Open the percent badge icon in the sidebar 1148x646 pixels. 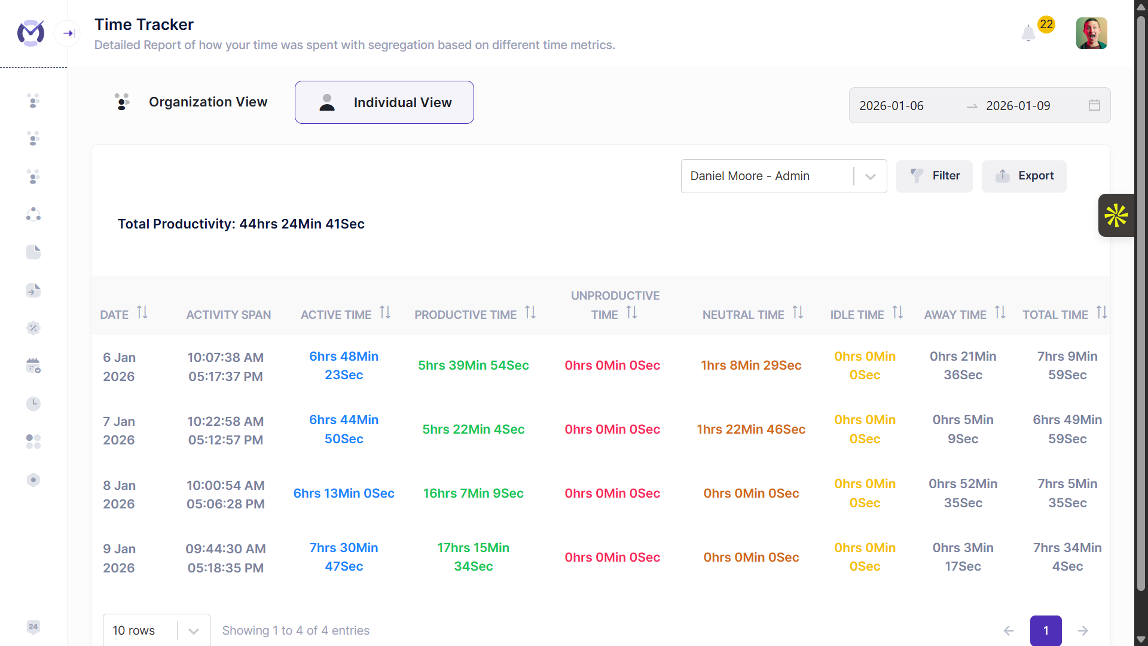click(33, 328)
